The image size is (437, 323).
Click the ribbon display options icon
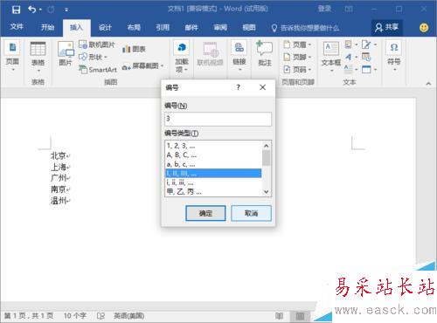point(349,9)
